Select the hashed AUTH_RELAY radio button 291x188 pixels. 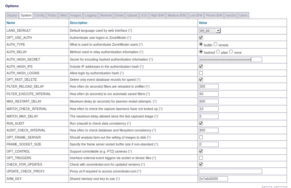201,52
